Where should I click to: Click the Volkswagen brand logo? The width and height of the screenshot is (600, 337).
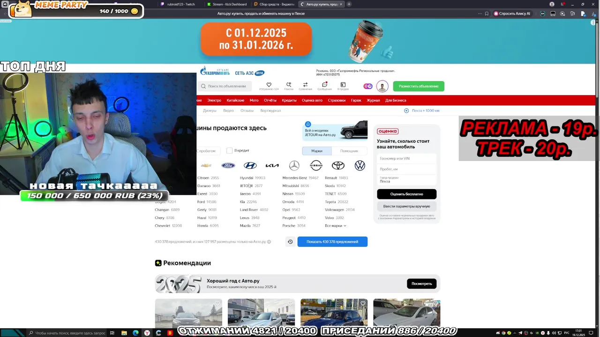360,165
